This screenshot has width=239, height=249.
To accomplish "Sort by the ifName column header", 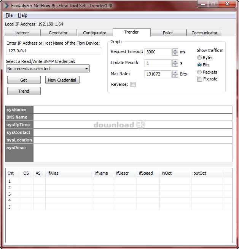I will click(104, 173).
